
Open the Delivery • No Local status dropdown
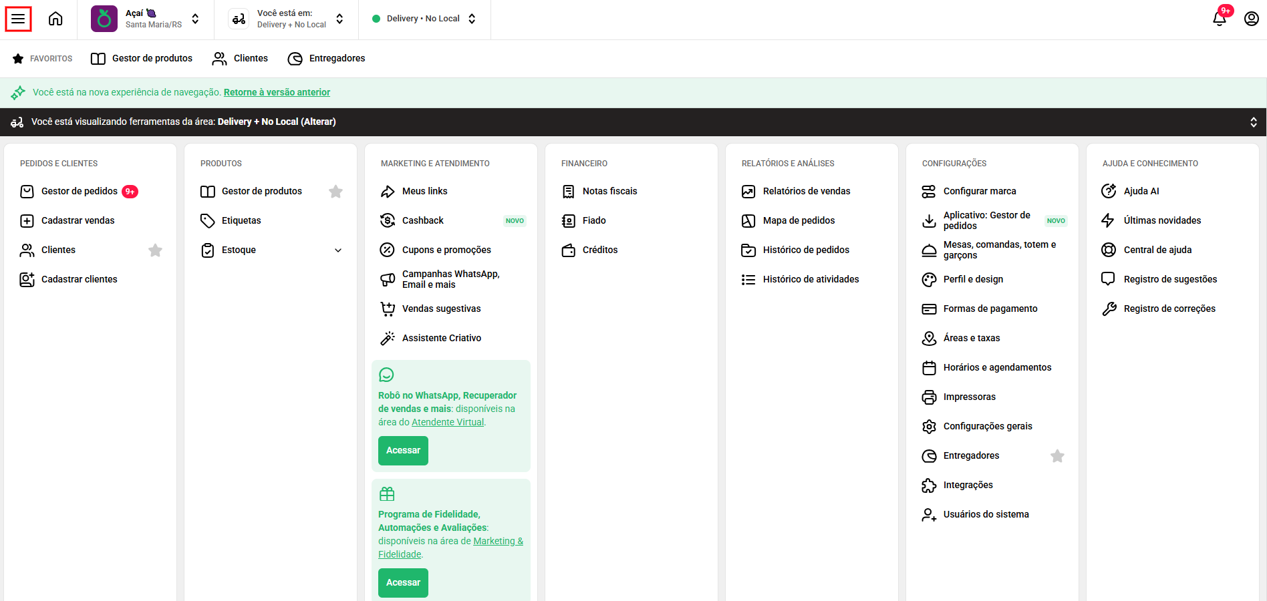point(424,19)
